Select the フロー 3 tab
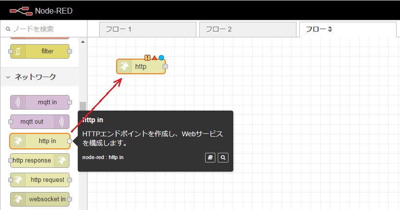Image resolution: width=400 pixels, height=210 pixels. coord(348,29)
